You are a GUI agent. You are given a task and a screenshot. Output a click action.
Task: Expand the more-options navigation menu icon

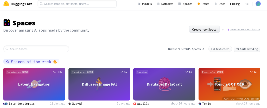tap(247, 4)
